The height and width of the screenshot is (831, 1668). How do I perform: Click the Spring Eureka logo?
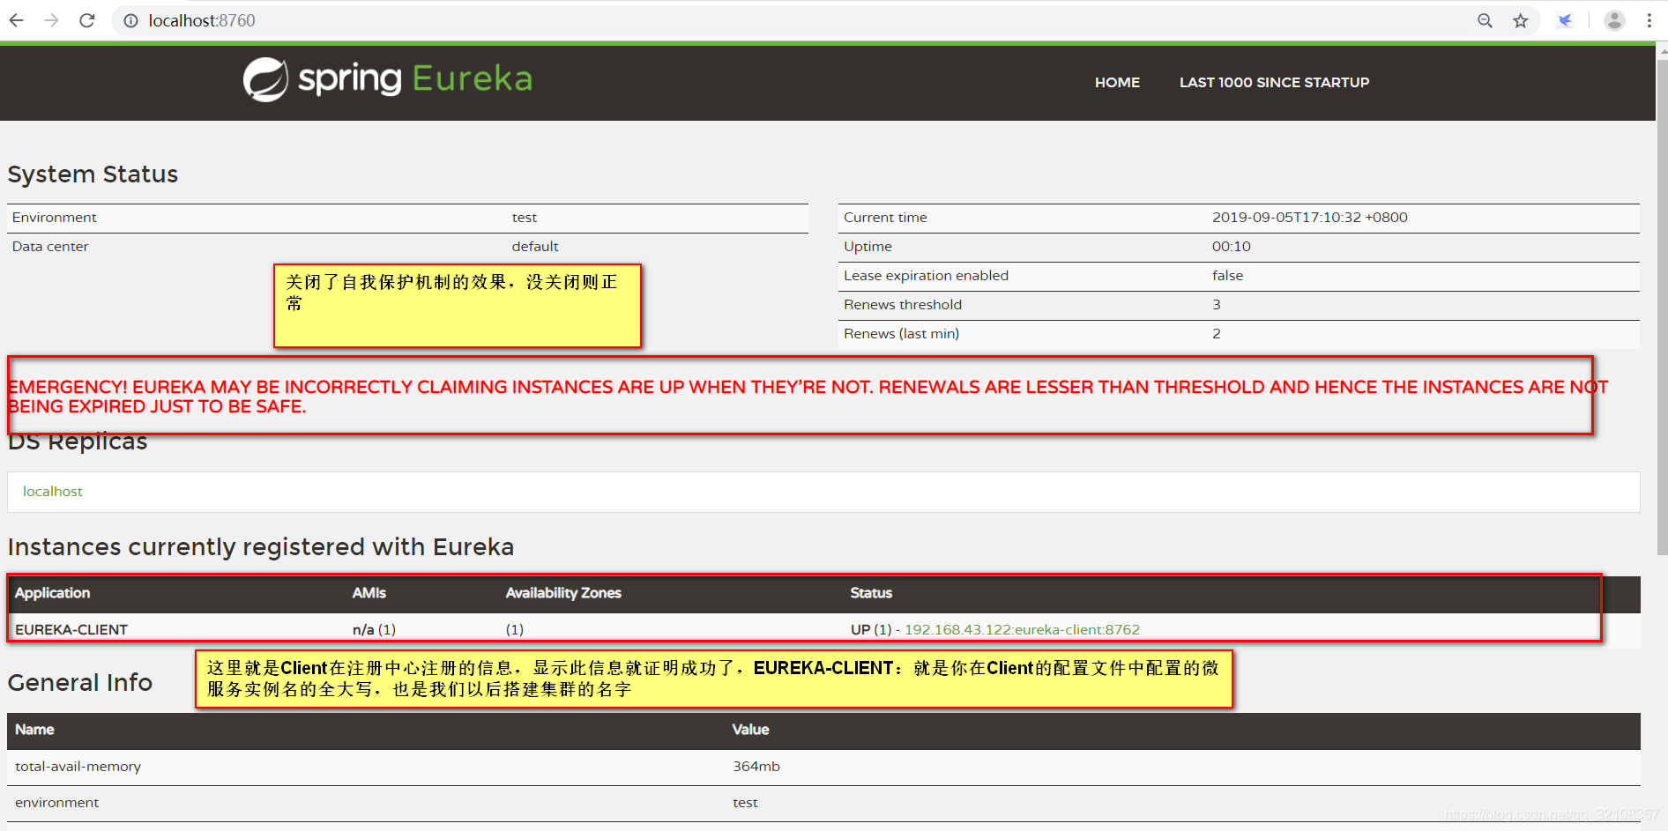point(388,79)
